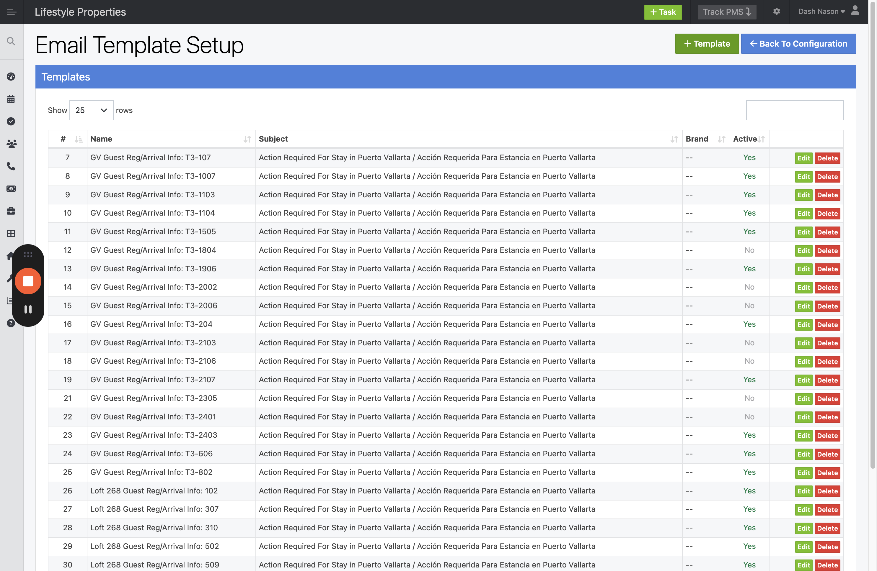Create a new Template
877x571 pixels.
pyautogui.click(x=707, y=44)
